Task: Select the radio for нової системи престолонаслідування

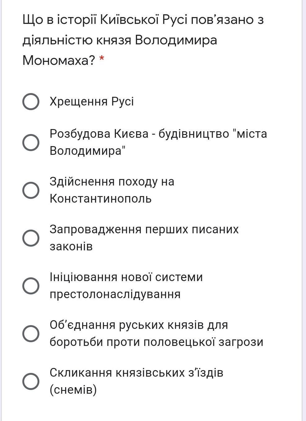Action: [x=31, y=286]
